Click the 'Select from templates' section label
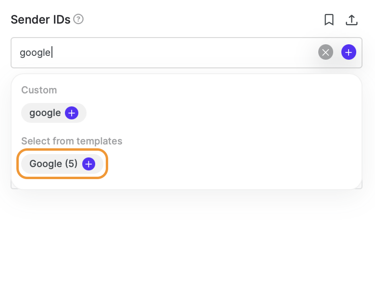The image size is (375, 286). [x=72, y=141]
